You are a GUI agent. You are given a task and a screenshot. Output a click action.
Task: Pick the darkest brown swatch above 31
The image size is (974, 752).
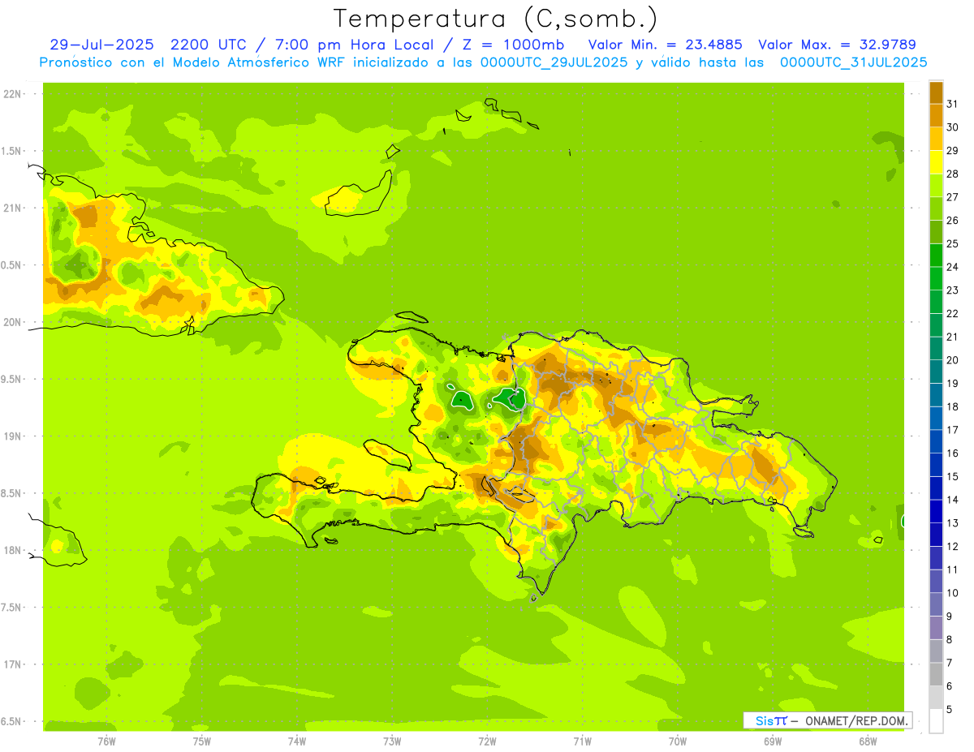pyautogui.click(x=936, y=92)
